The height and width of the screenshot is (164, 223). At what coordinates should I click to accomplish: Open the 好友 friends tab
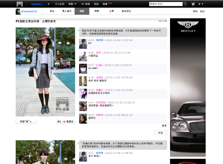[x=52, y=11]
